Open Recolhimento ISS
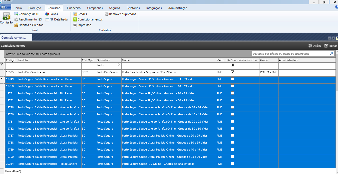The image size is (338, 174). coord(28,19)
